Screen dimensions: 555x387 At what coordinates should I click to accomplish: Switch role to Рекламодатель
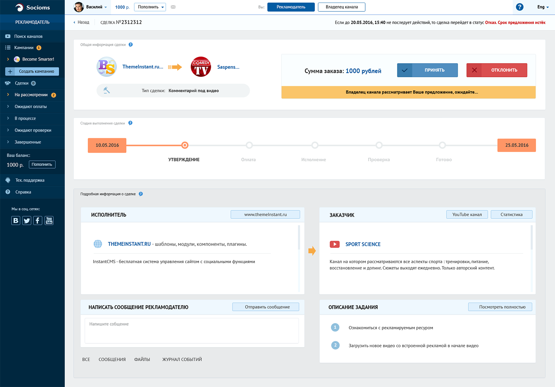(x=291, y=7)
